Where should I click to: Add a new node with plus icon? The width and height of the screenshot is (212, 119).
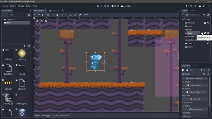pyautogui.click(x=183, y=15)
